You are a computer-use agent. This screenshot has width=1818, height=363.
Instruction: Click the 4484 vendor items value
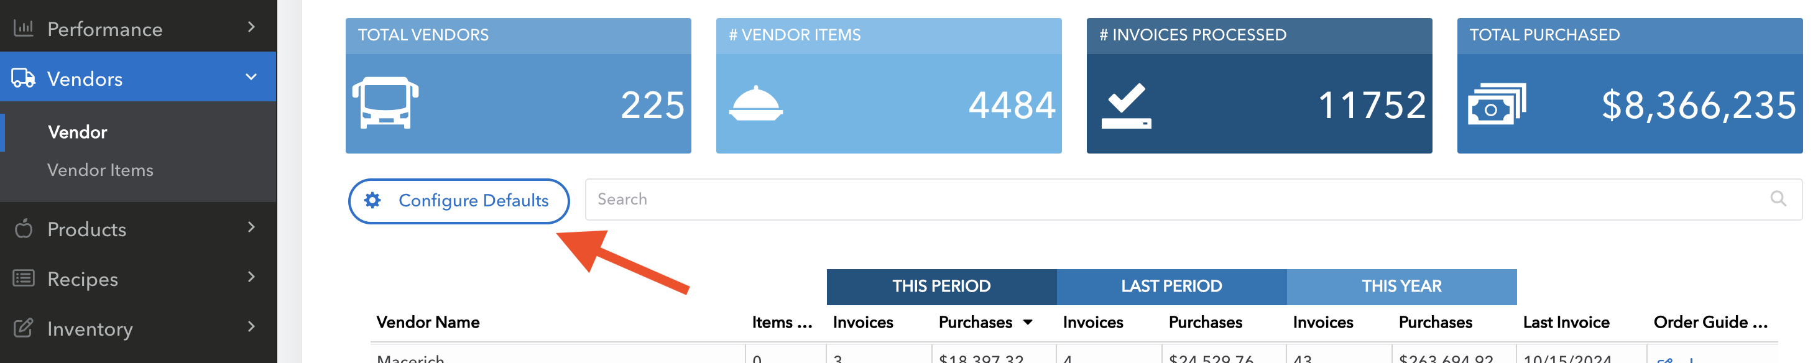tap(1012, 105)
